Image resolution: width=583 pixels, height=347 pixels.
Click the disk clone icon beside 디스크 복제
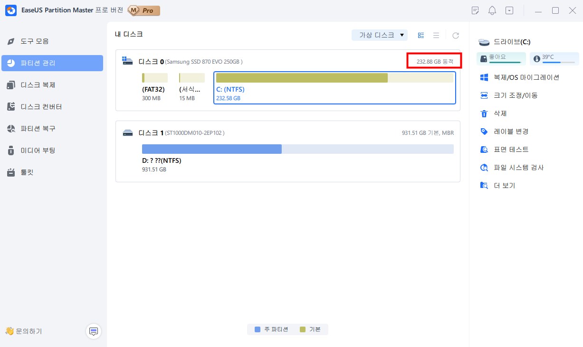coord(11,85)
